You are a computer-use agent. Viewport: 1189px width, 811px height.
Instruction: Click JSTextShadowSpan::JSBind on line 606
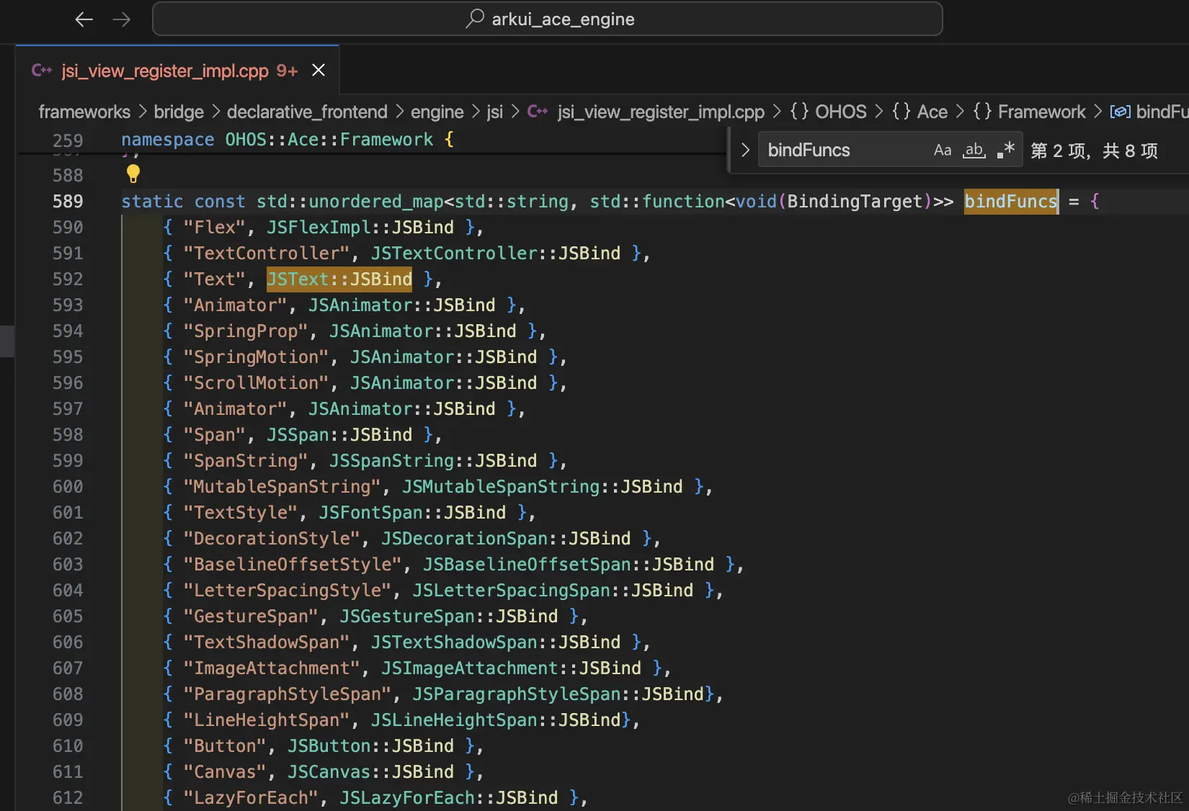click(496, 642)
